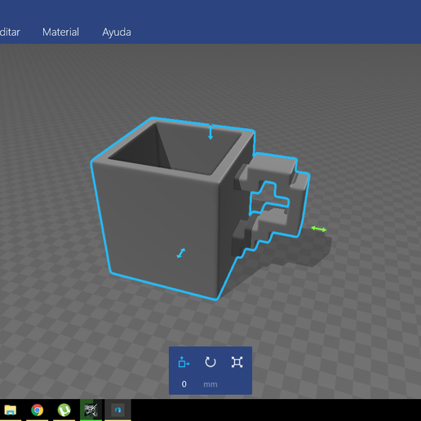
Task: Open the Ayuda menu
Action: click(x=117, y=32)
